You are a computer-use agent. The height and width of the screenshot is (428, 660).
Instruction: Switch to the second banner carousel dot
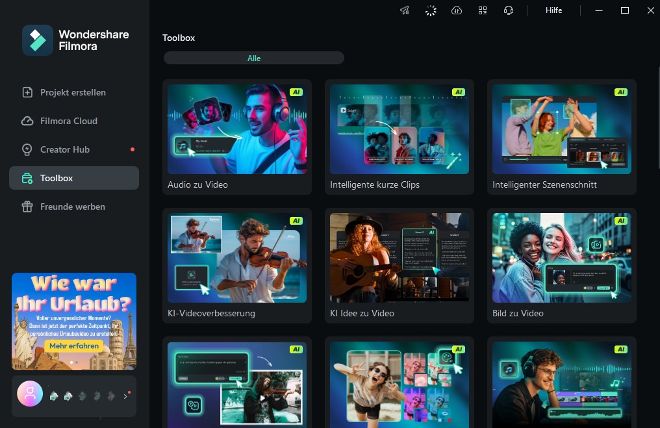pyautogui.click(x=77, y=362)
